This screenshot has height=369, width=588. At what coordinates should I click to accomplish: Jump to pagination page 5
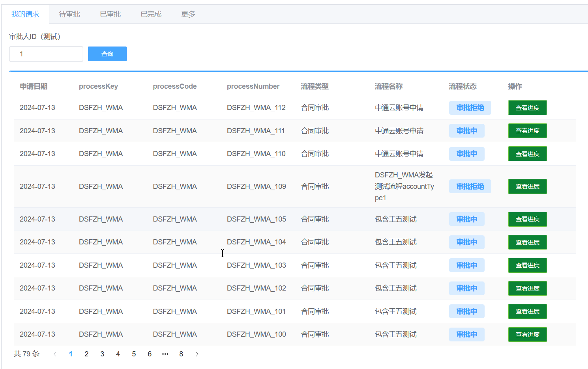coord(134,354)
